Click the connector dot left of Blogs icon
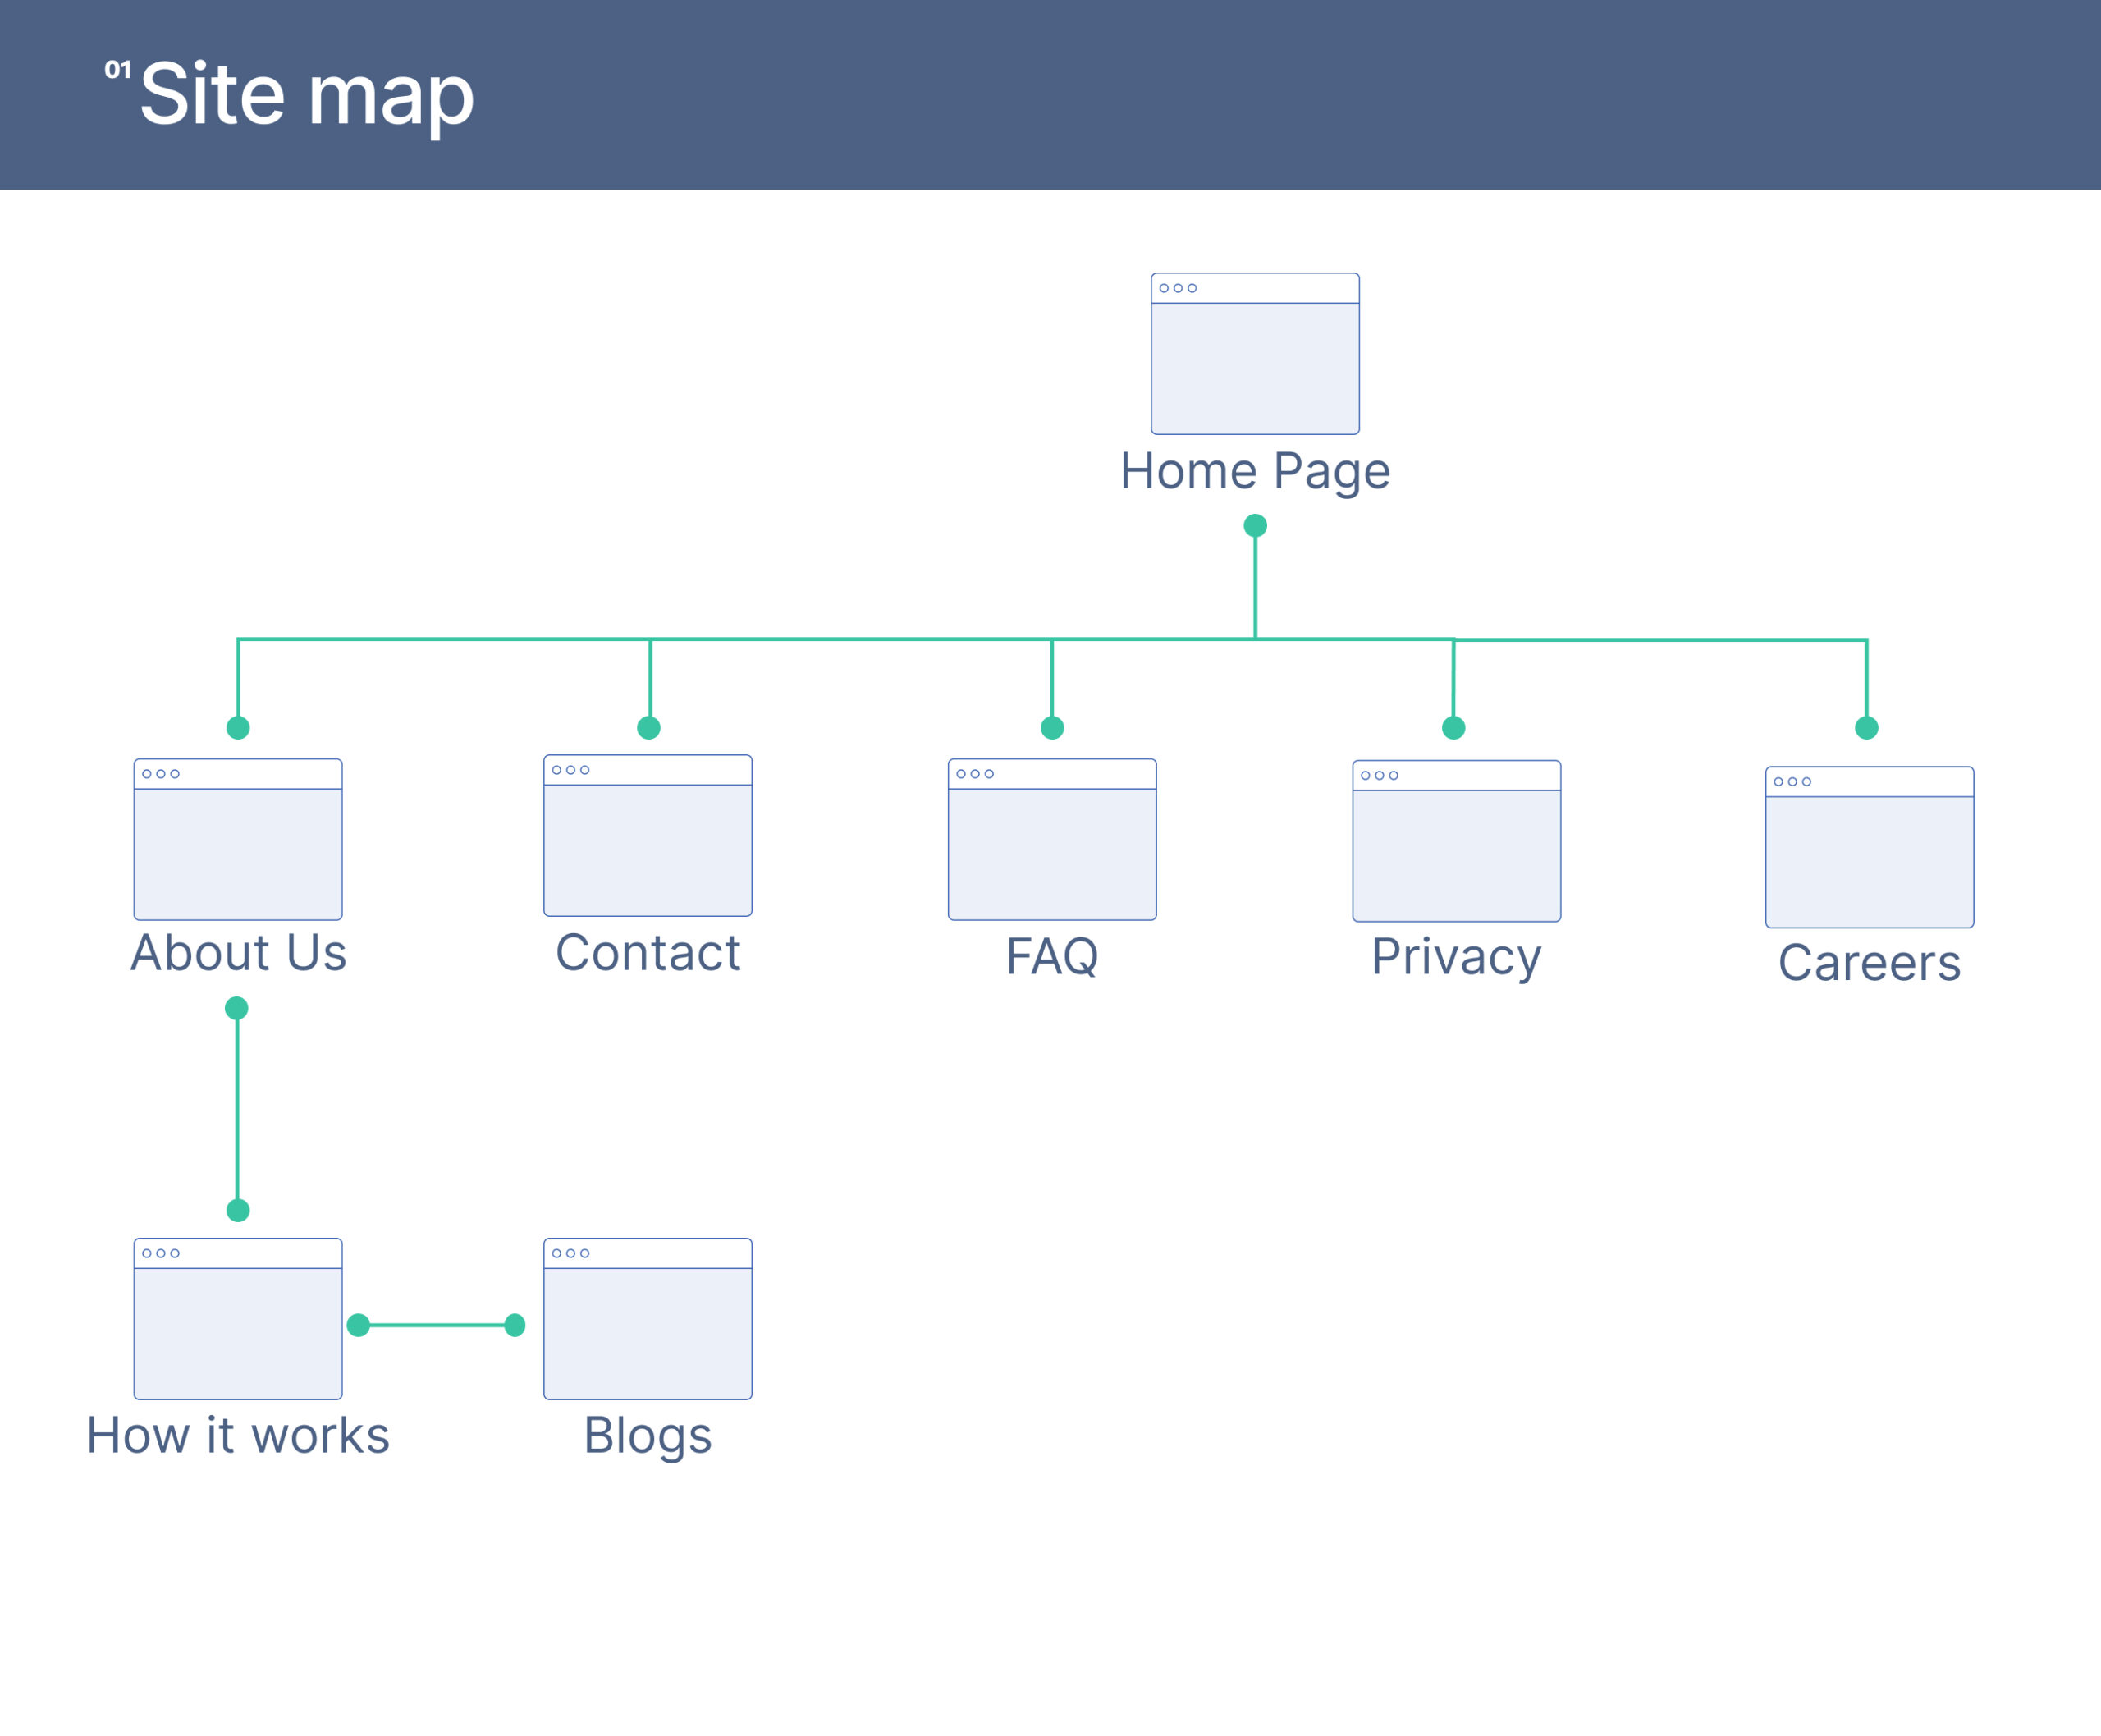Viewport: 2101px width, 1736px height. pos(515,1325)
